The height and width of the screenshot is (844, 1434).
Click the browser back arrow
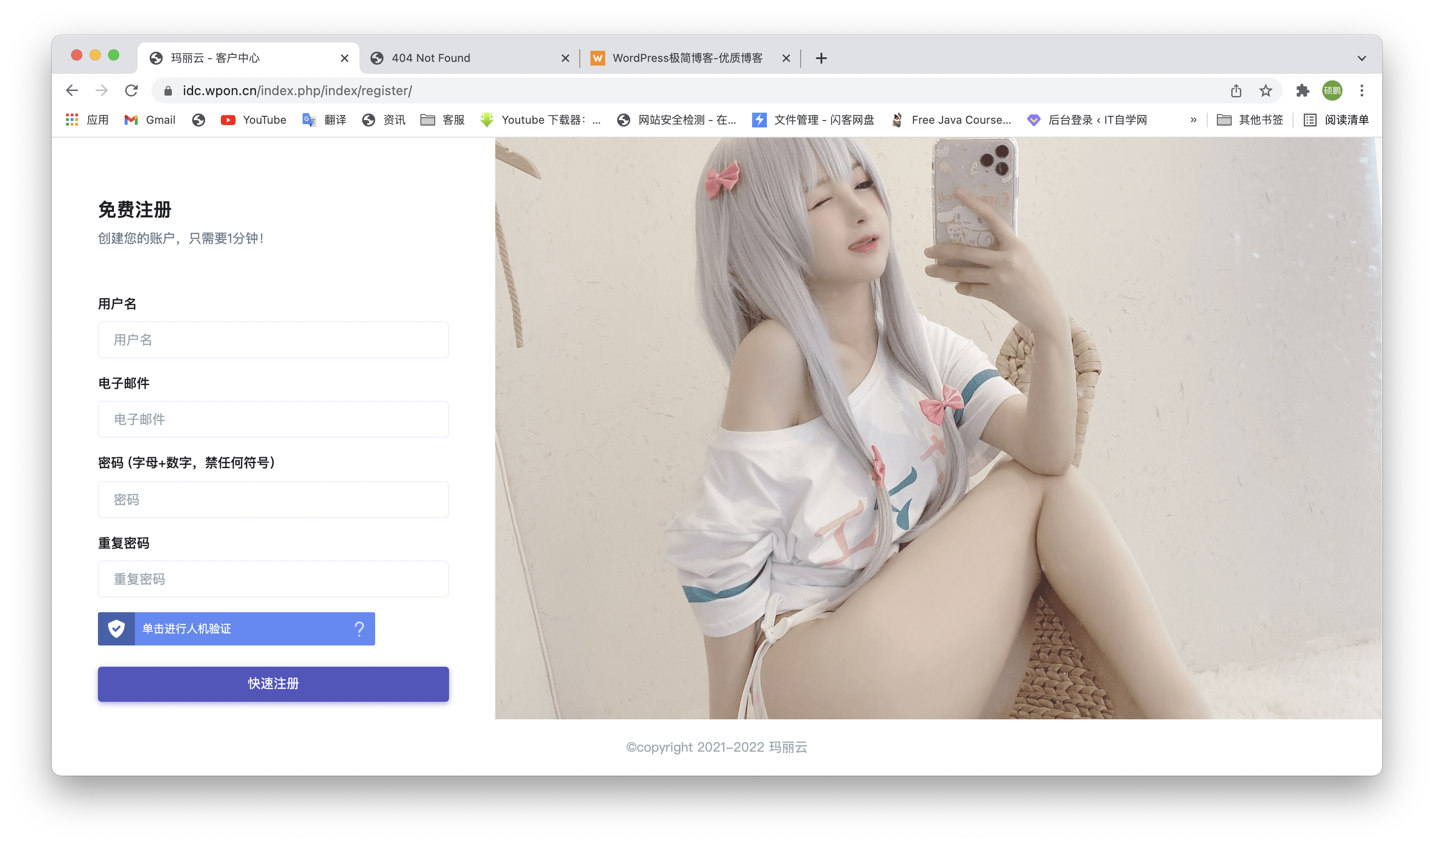pos(72,90)
